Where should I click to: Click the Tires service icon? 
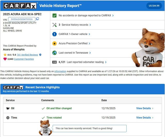(8, 118)
